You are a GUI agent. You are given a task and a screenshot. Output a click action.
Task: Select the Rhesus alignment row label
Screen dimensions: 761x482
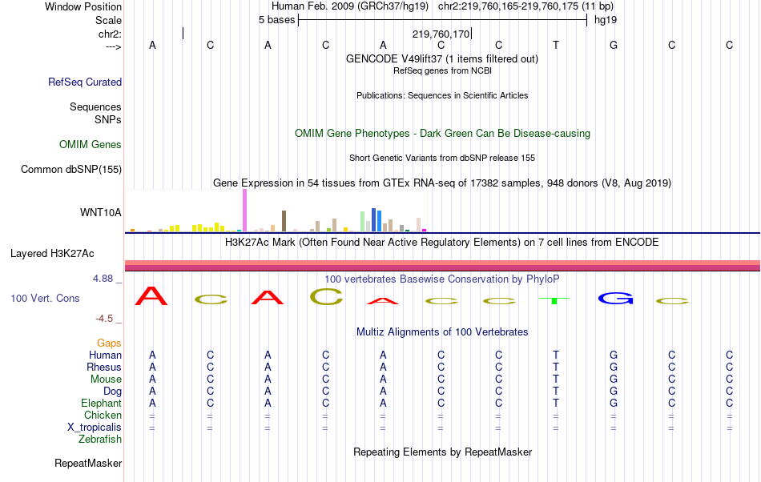click(x=104, y=367)
